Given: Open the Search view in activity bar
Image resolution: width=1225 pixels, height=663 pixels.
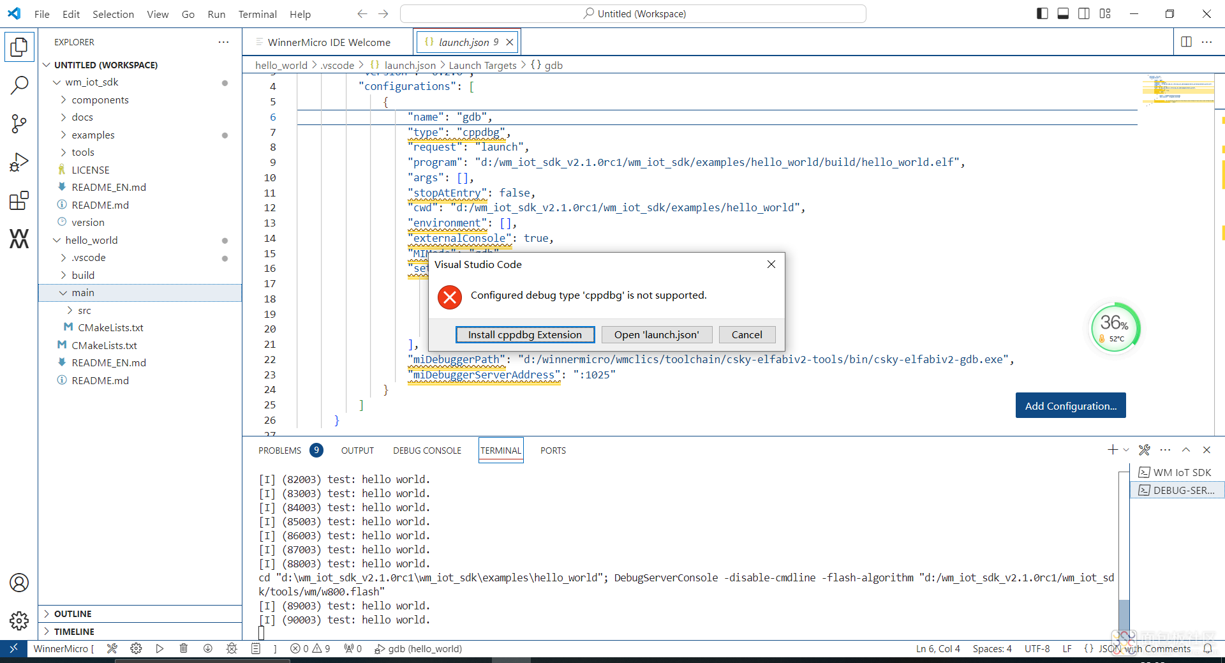Looking at the screenshot, I should click(x=19, y=85).
